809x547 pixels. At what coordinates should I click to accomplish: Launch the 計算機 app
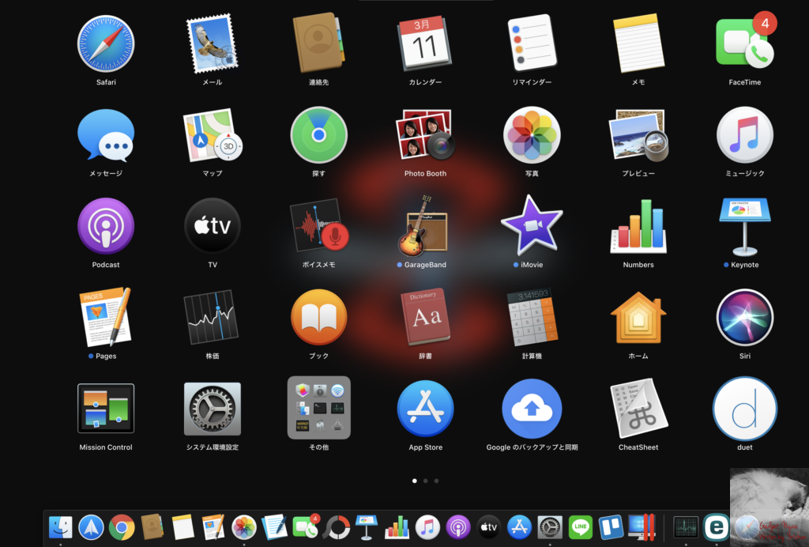(532, 317)
